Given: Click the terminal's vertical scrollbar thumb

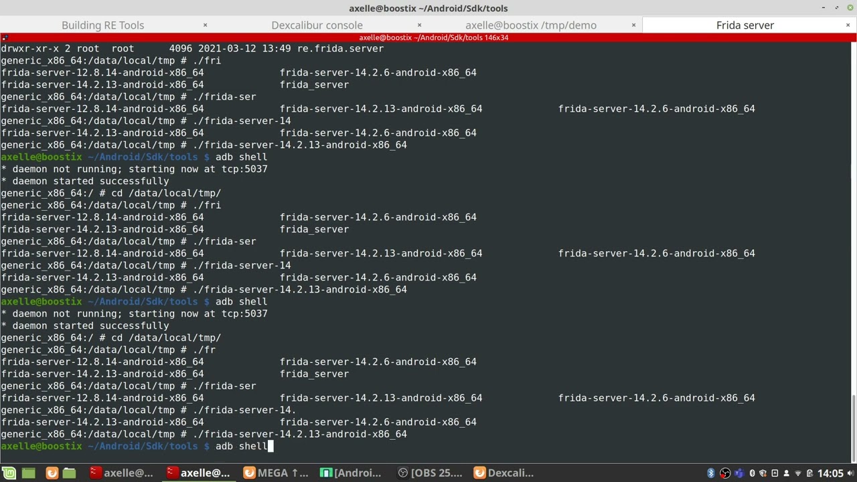Looking at the screenshot, I should [x=854, y=427].
